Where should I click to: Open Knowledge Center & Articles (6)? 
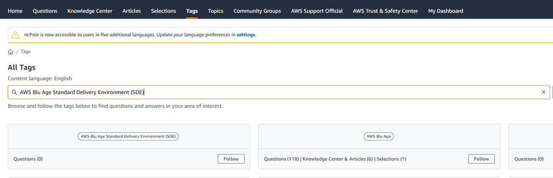338,159
